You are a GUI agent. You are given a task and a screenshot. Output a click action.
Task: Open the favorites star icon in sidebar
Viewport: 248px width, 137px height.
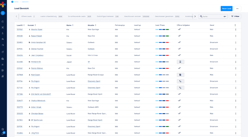[3, 129]
